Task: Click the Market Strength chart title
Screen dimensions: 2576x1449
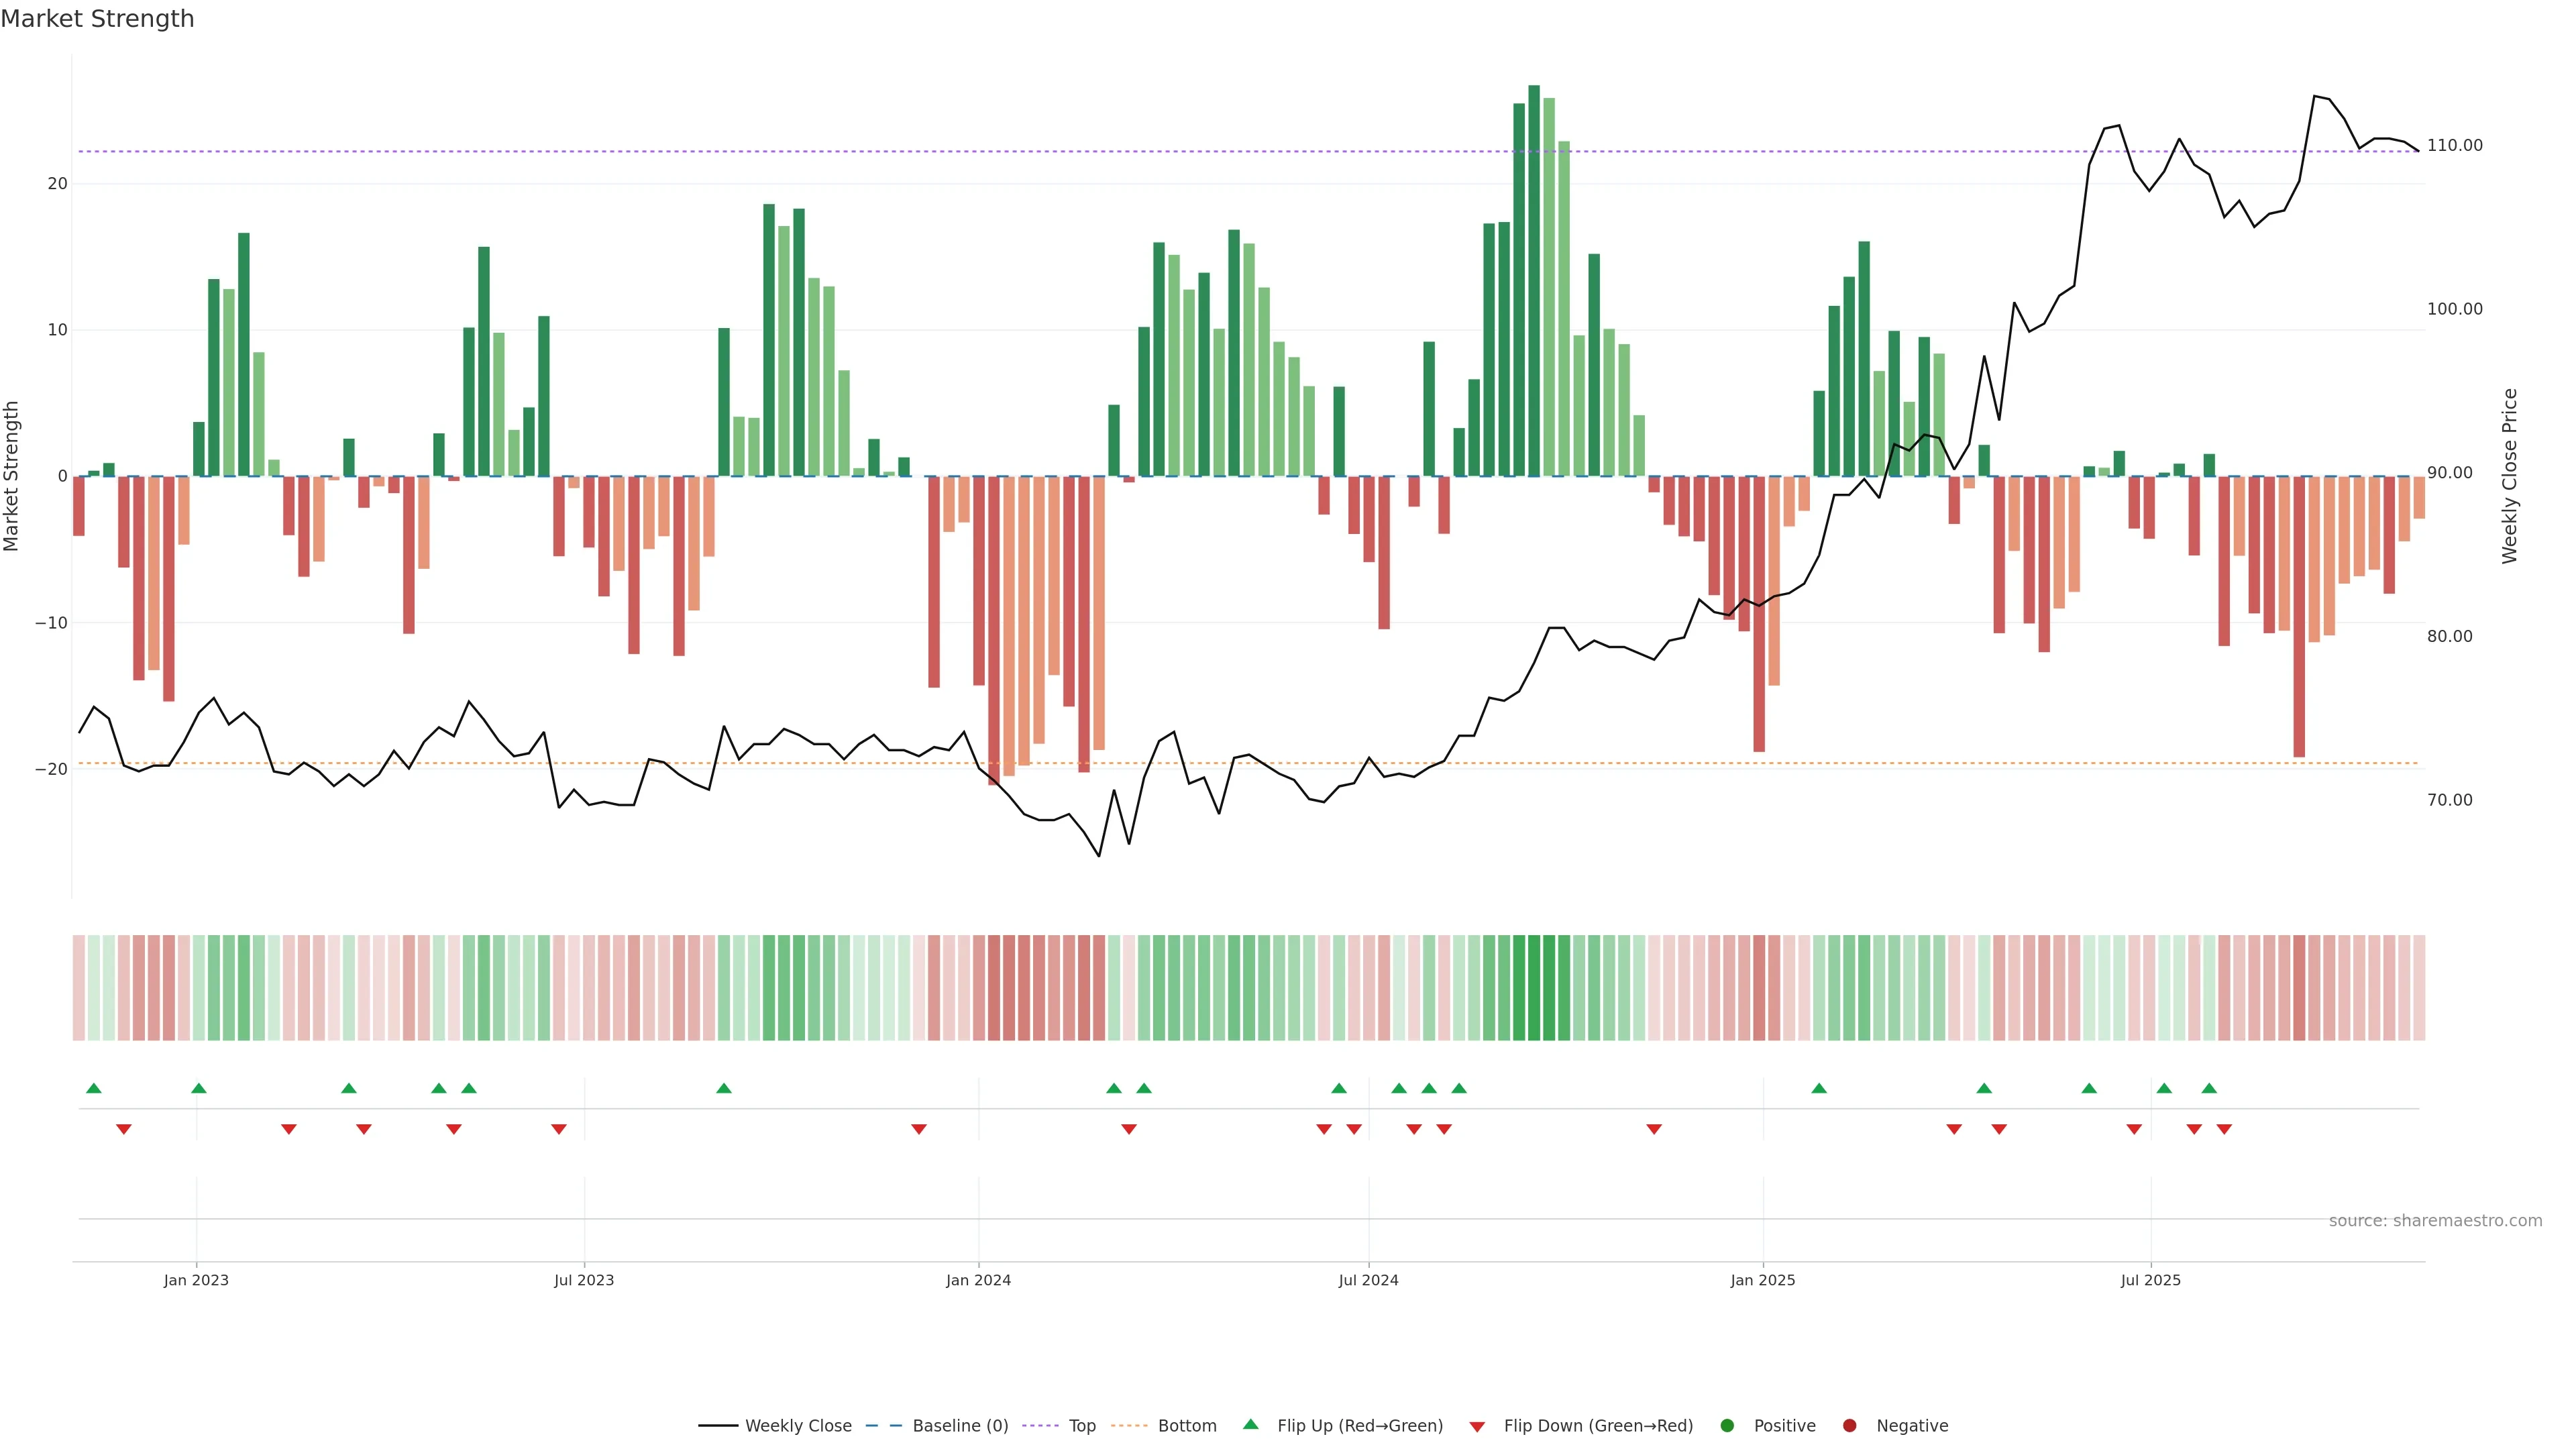Action: [x=97, y=19]
